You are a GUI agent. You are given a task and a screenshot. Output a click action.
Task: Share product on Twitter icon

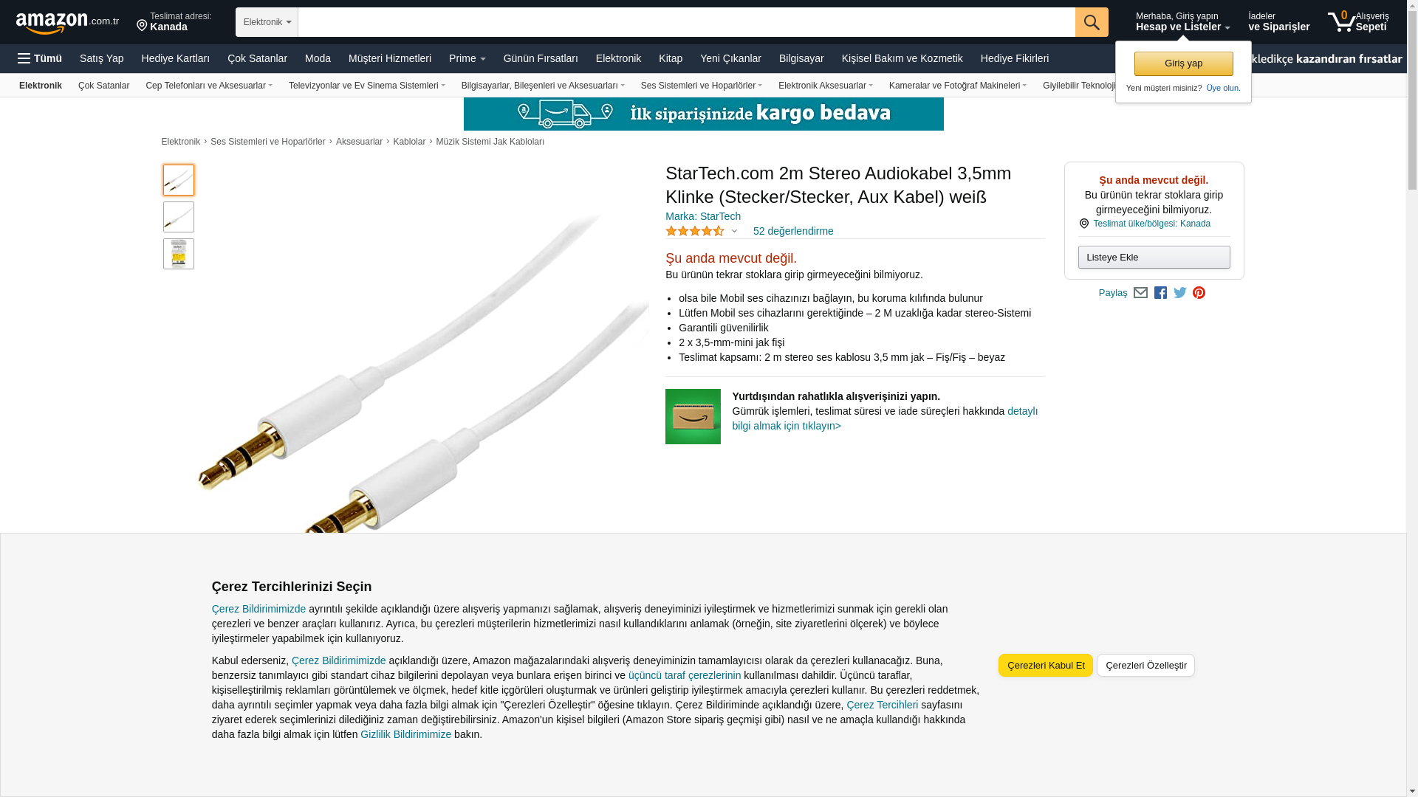click(1180, 293)
